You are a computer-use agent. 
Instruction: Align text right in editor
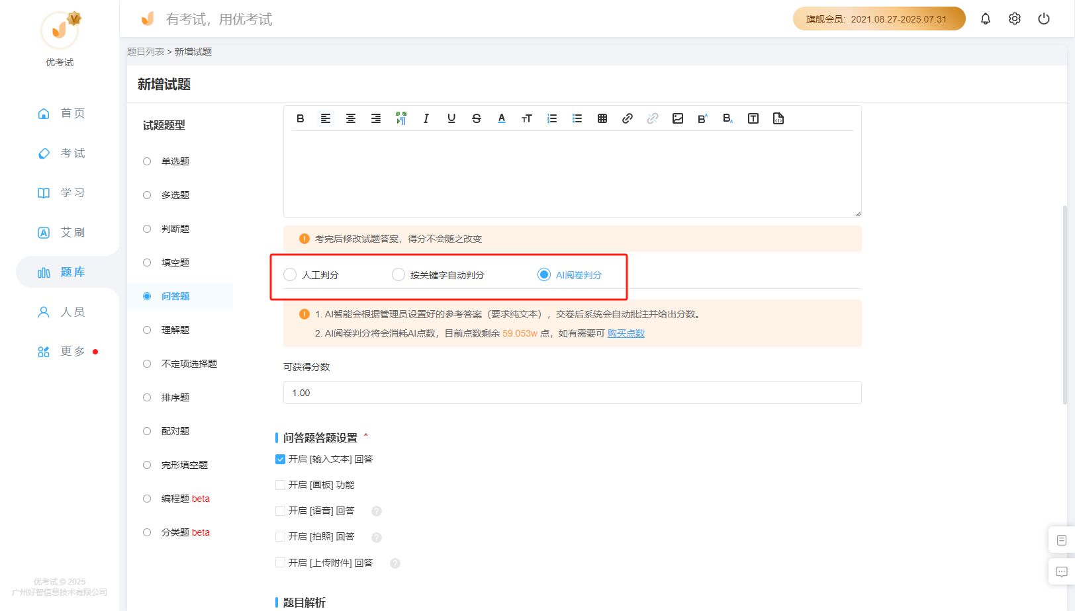376,118
